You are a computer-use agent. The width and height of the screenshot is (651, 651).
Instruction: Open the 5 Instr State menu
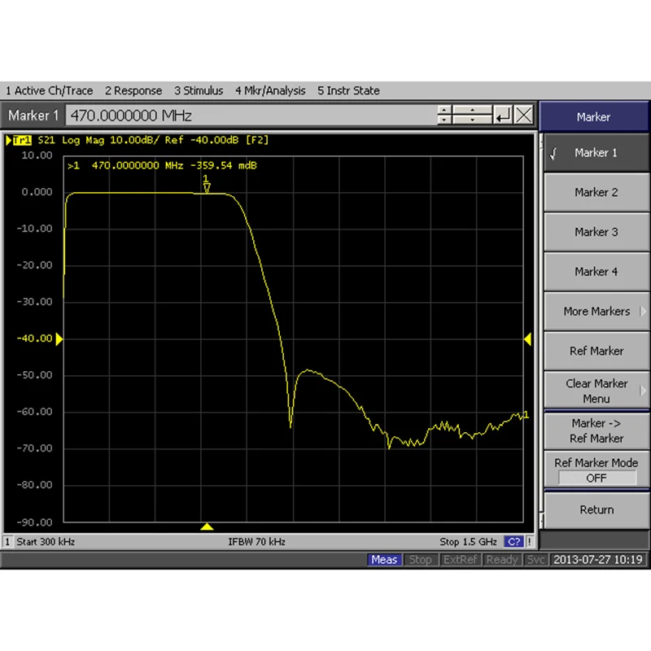348,90
